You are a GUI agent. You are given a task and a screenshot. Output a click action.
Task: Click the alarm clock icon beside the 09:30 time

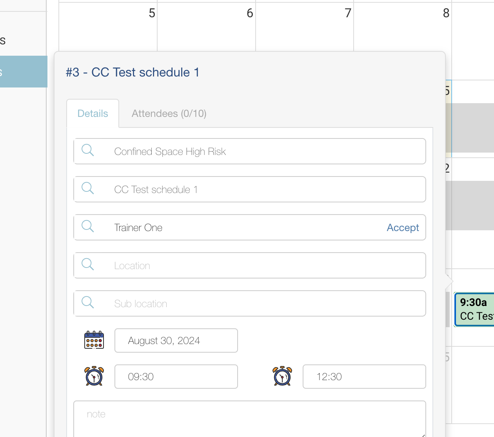coord(93,376)
